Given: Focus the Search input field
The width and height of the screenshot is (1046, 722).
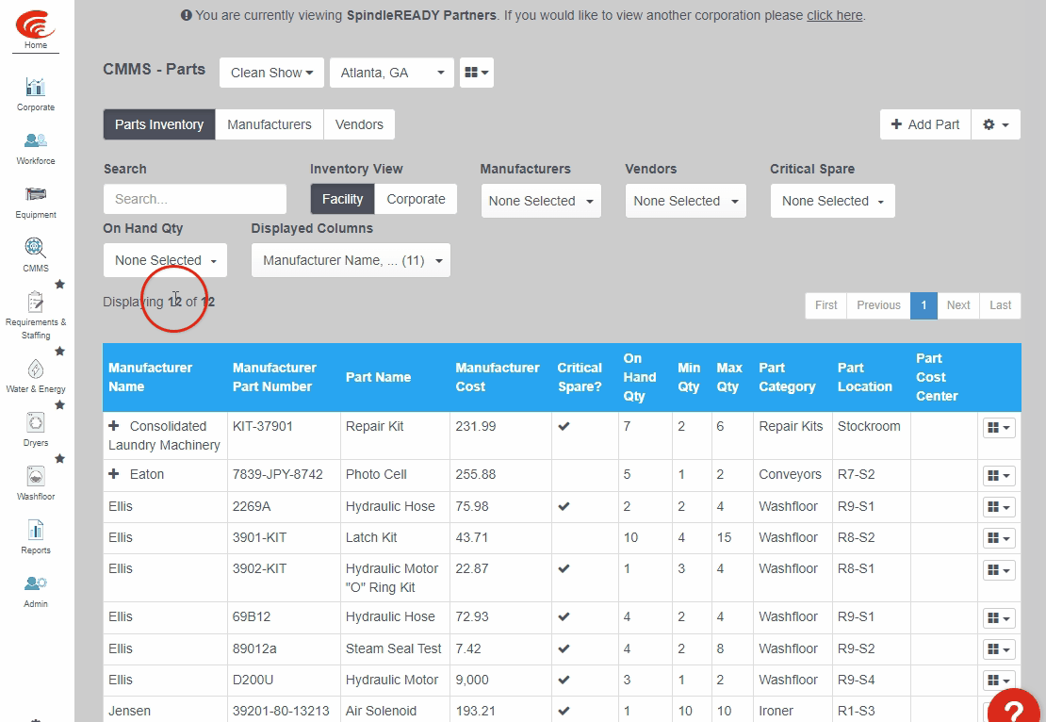Looking at the screenshot, I should pyautogui.click(x=195, y=199).
